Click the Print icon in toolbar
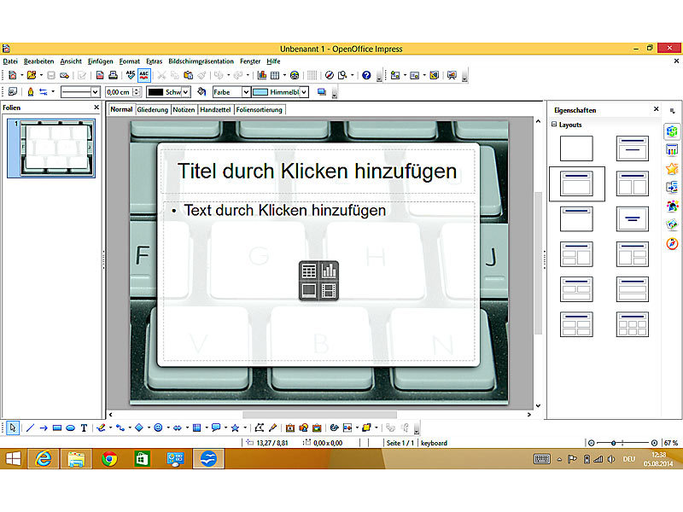This screenshot has height=512, width=683. click(x=113, y=75)
